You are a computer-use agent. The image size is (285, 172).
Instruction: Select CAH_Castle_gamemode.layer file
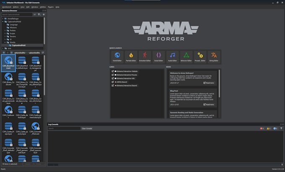tap(36, 112)
